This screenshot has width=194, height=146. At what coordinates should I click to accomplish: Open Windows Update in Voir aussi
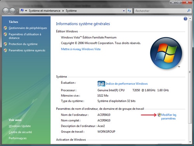[20, 126]
